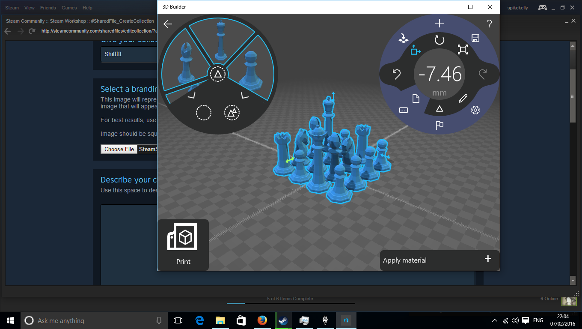Image resolution: width=582 pixels, height=329 pixels.
Task: Open the Windows Start menu
Action: (x=10, y=320)
